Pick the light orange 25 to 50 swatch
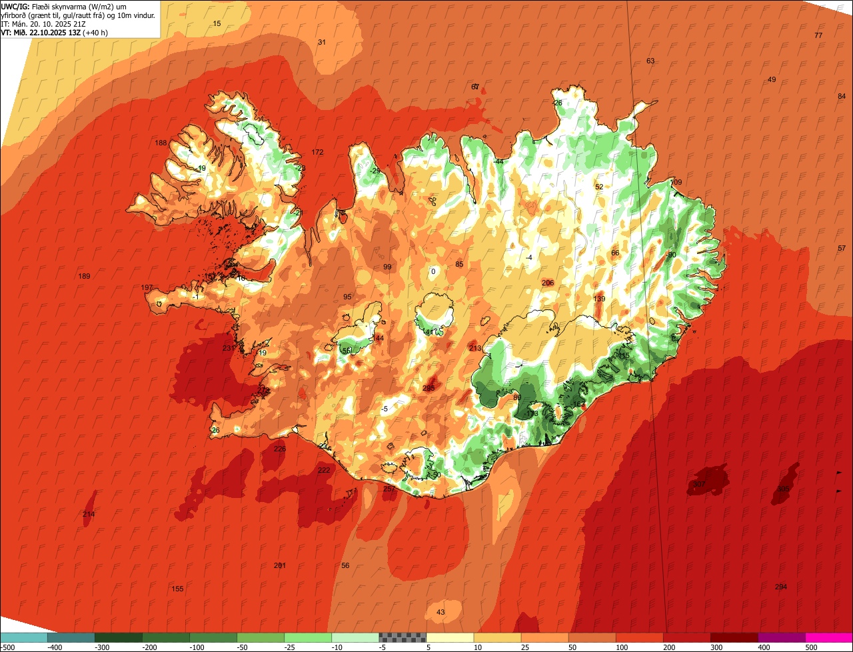Viewport: 853px width, 652px height. pyautogui.click(x=544, y=637)
